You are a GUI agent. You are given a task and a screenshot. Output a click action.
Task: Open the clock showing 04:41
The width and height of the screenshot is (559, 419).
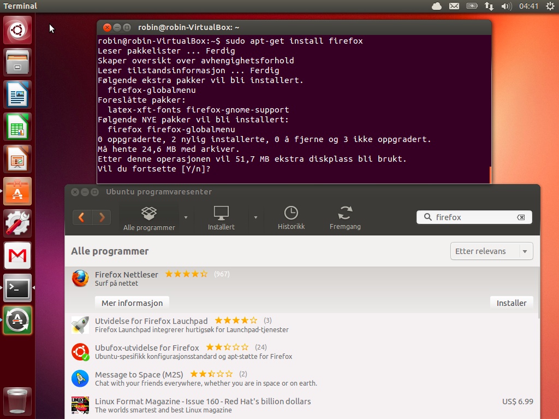coord(528,6)
